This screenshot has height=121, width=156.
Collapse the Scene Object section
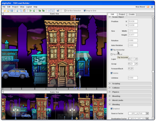(x=110, y=17)
